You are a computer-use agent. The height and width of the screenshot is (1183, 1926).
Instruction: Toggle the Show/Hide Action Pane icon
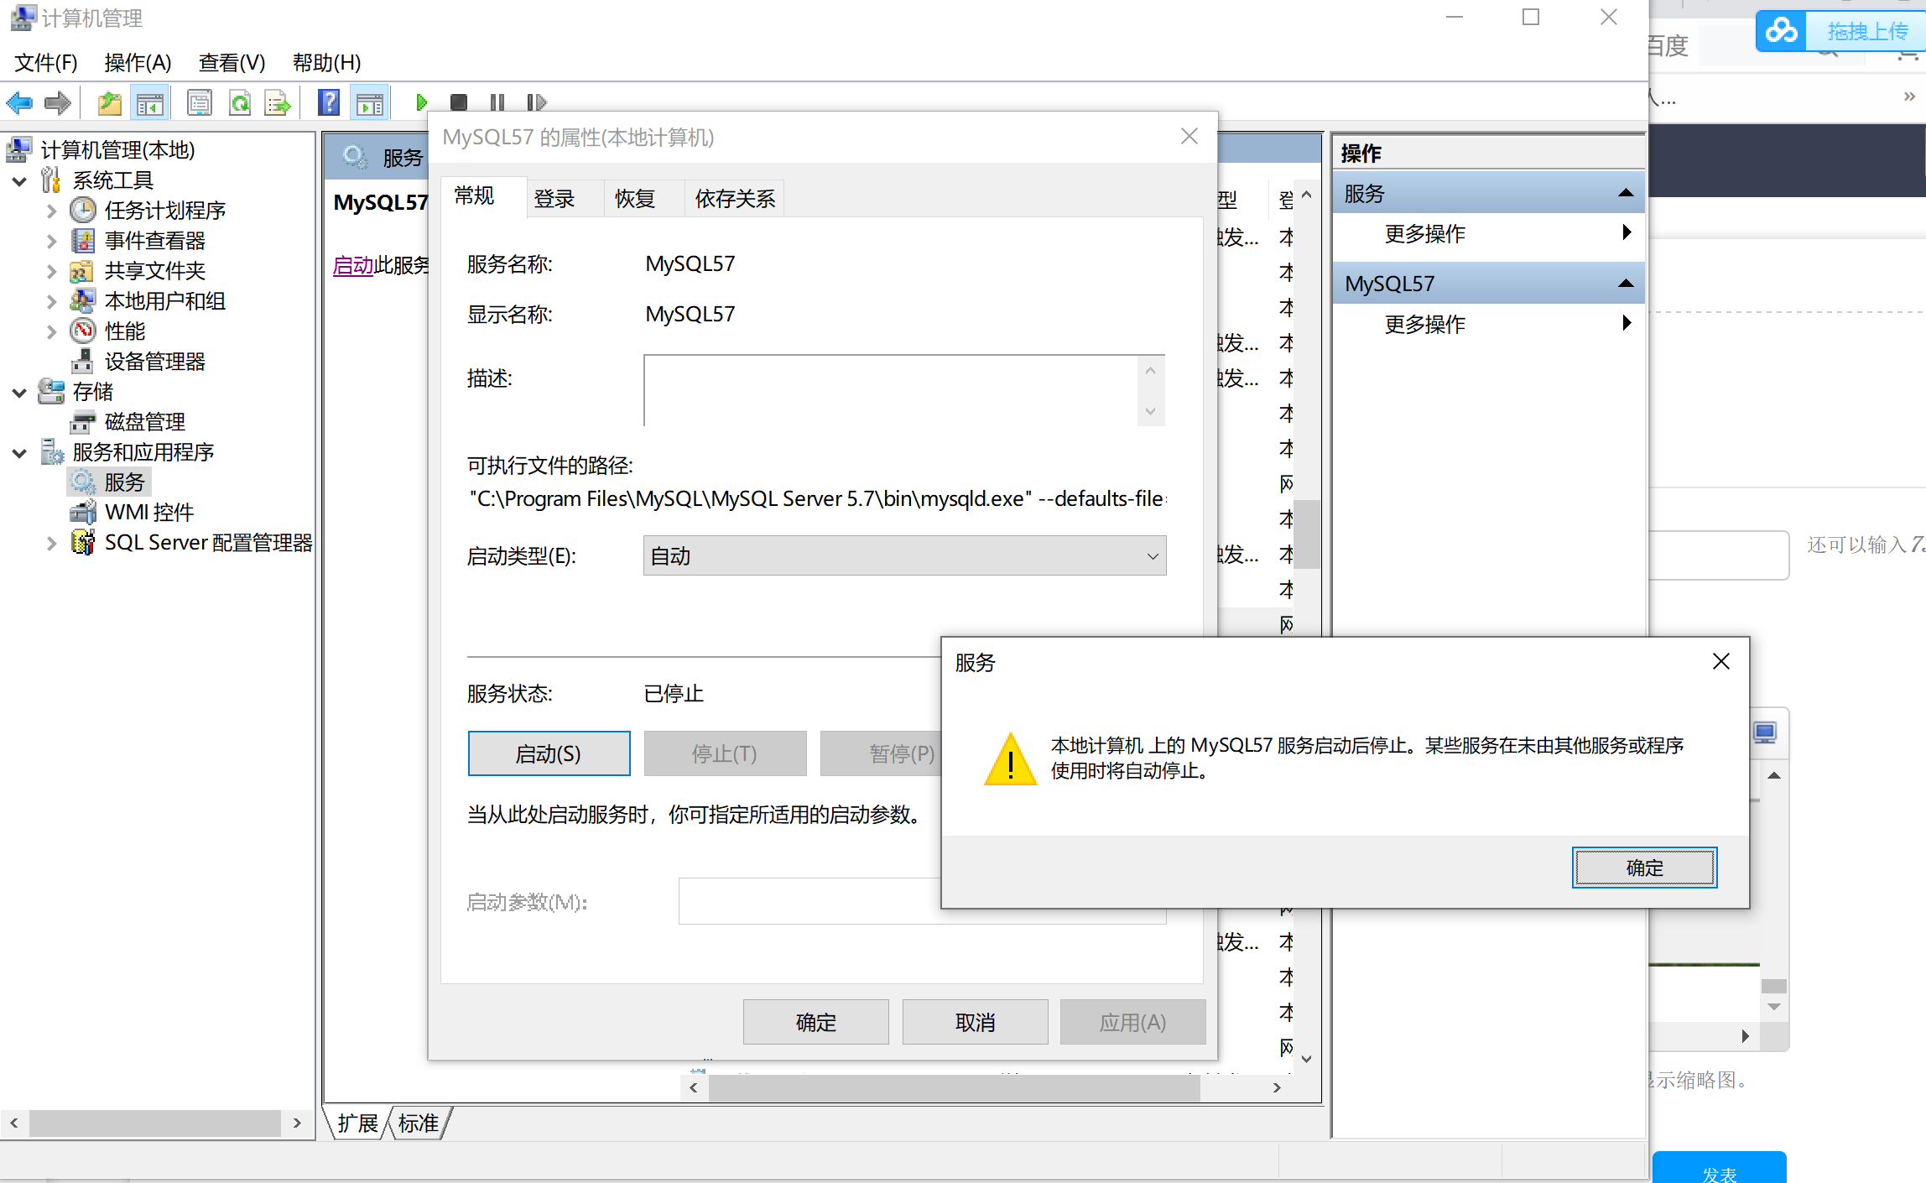click(x=370, y=103)
